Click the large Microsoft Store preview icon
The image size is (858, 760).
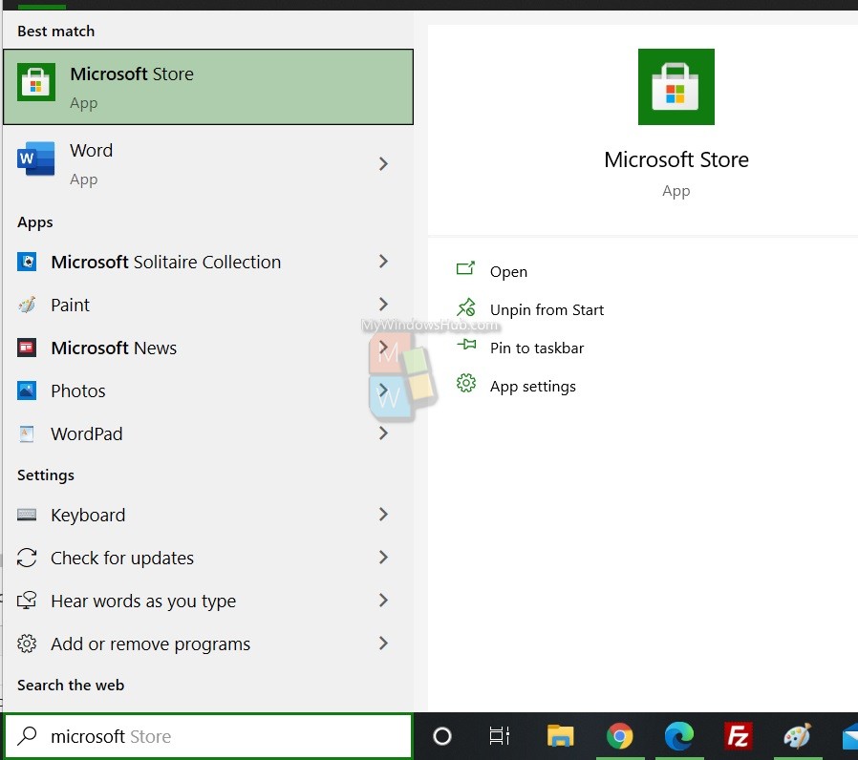point(676,86)
